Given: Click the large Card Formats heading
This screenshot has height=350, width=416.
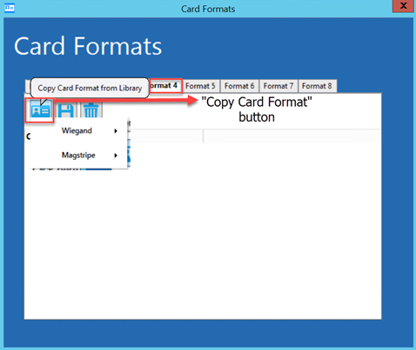Looking at the screenshot, I should click(88, 46).
